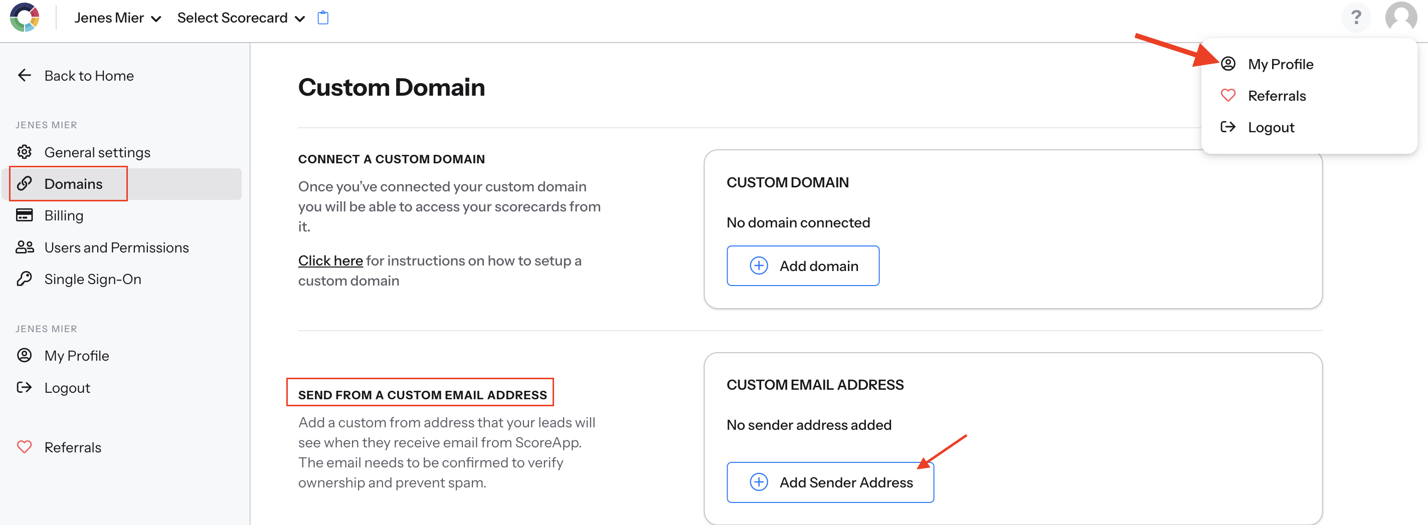This screenshot has width=1428, height=525.
Task: Click the heart icon in the avatar dropdown
Action: (1228, 95)
